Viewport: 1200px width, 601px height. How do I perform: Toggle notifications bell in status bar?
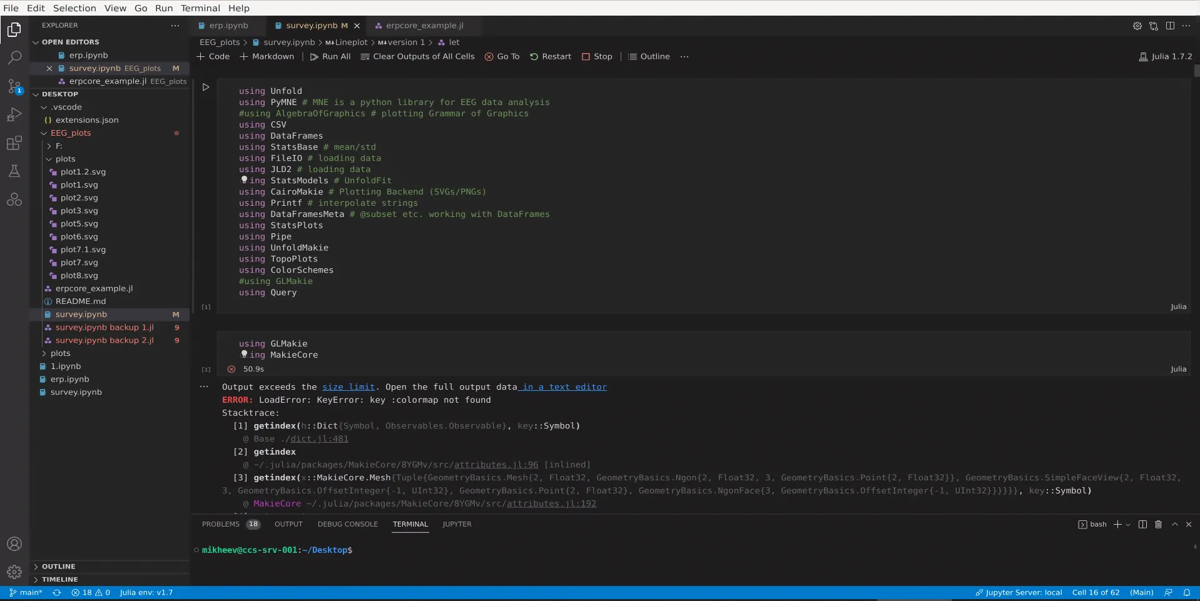1186,592
